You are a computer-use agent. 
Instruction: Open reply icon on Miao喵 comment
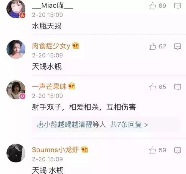pyautogui.click(x=178, y=6)
